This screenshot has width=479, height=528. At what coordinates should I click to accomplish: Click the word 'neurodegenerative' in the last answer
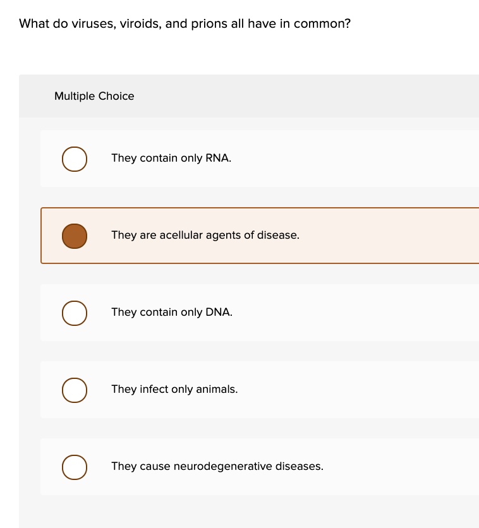click(x=222, y=466)
